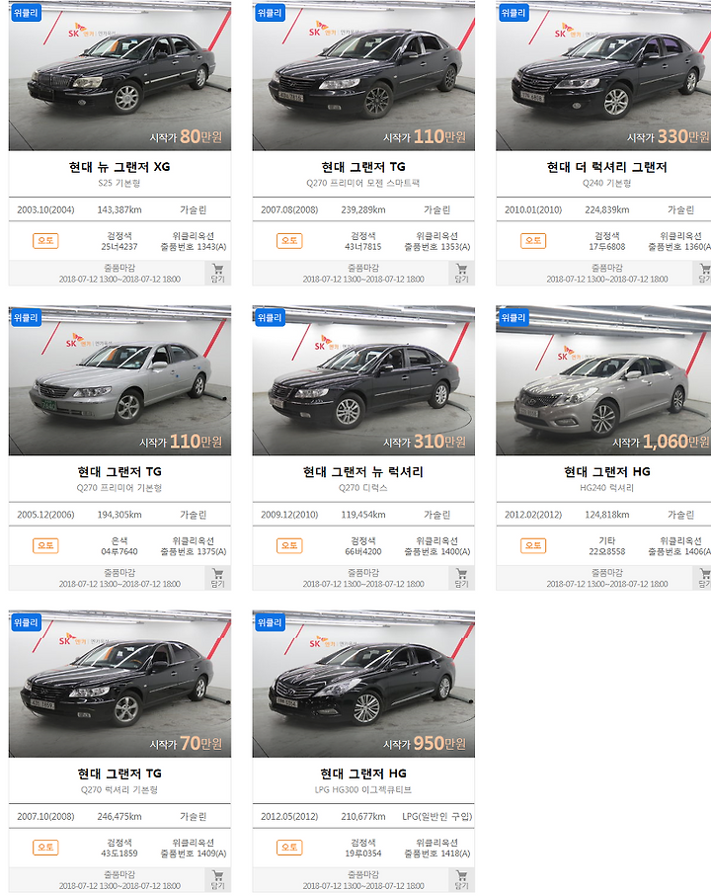This screenshot has height=896, width=711.
Task: Open the 현대 더 럭셔리 그랜저 title
Action: pyautogui.click(x=606, y=167)
